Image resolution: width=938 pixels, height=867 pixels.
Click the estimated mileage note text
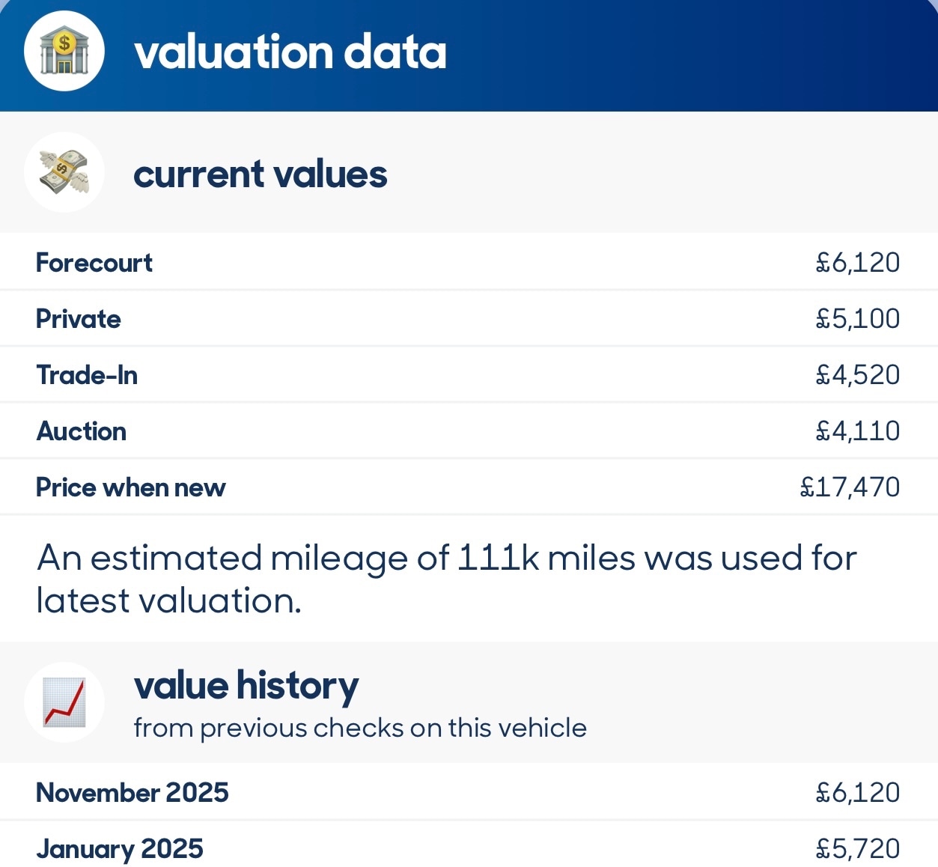(x=446, y=579)
